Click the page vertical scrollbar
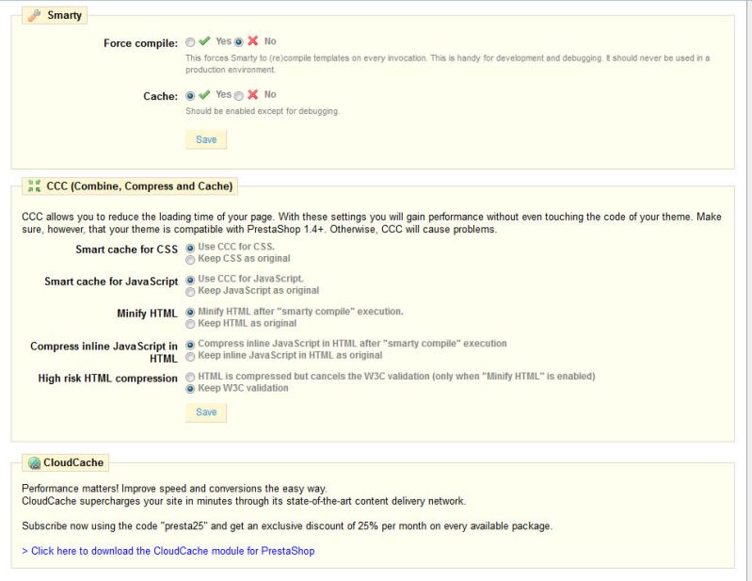The width and height of the screenshot is (752, 581). tap(748, 290)
